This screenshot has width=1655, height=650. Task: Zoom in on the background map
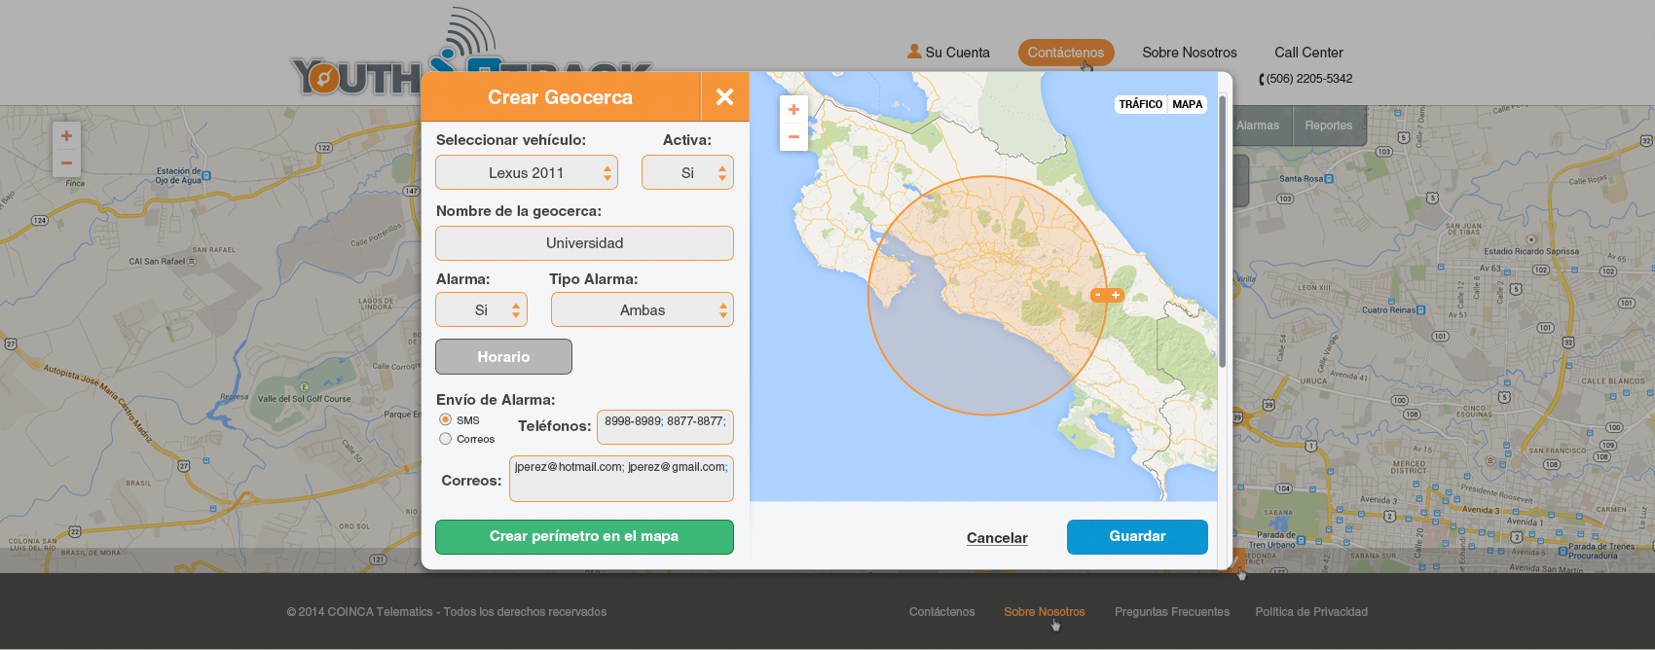(66, 136)
